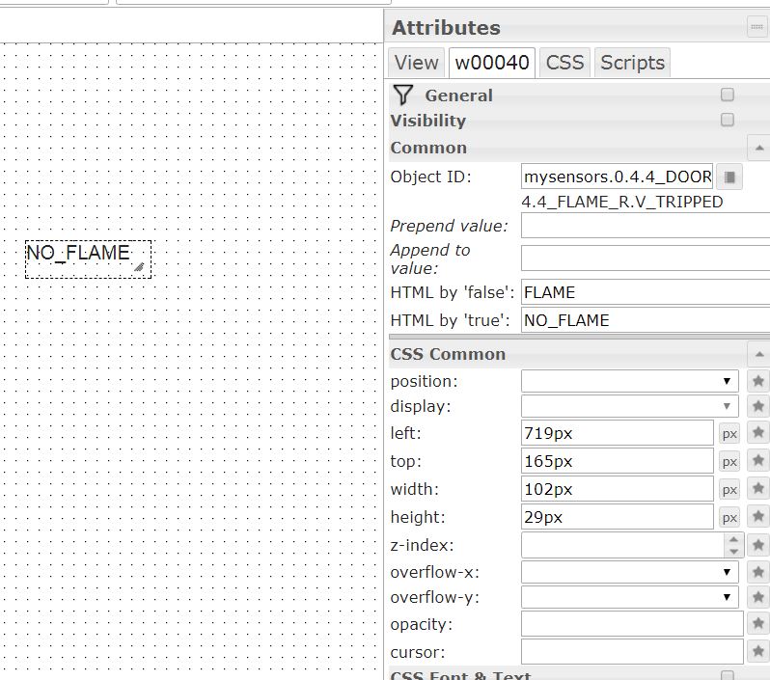Click the star icon beside the position field
The width and height of the screenshot is (770, 680).
coord(758,381)
